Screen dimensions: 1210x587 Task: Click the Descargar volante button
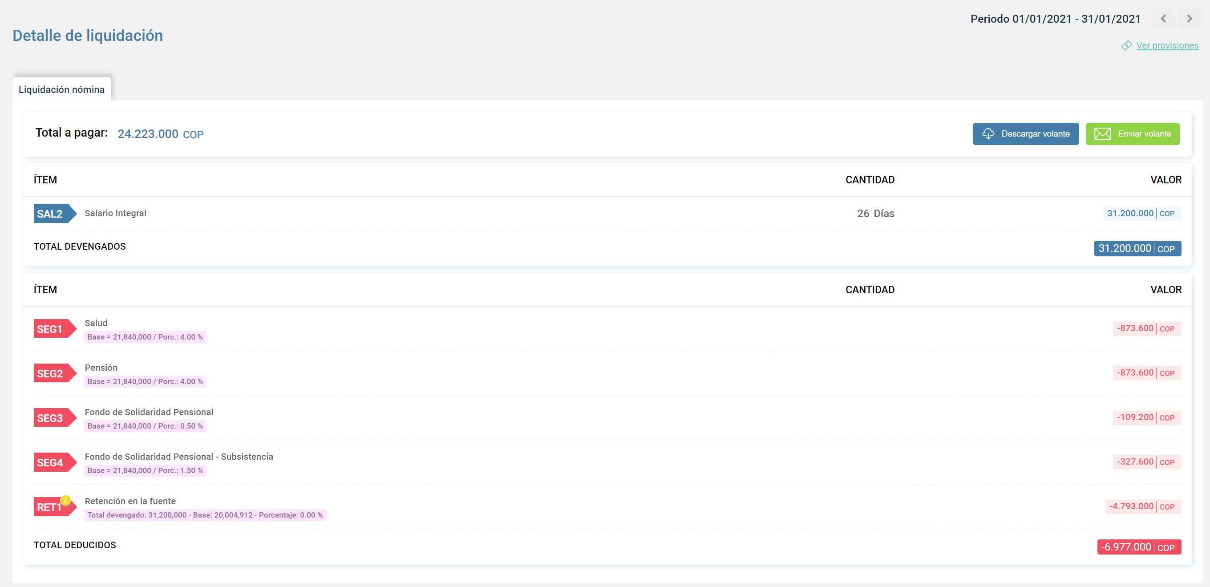point(1025,134)
